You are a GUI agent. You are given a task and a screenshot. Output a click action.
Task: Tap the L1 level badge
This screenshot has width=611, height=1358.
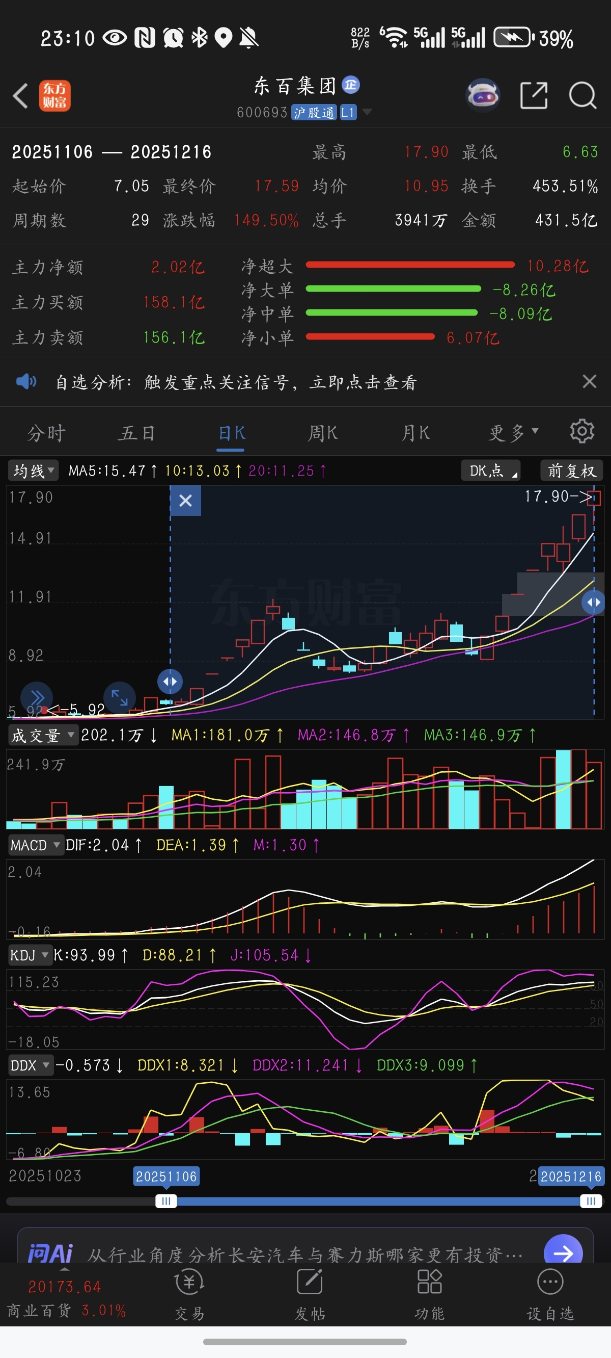pos(348,112)
